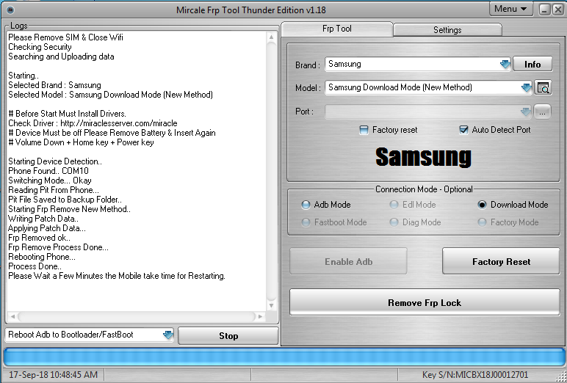The height and width of the screenshot is (383, 567).
Task: Enable the Factory reset checkbox
Action: click(364, 130)
